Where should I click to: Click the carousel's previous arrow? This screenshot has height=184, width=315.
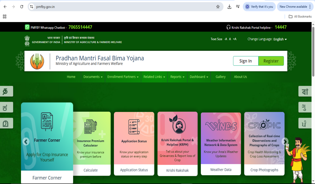coord(26,142)
